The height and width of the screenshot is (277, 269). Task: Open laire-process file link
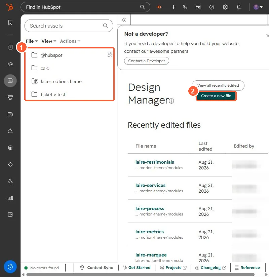[150, 208]
